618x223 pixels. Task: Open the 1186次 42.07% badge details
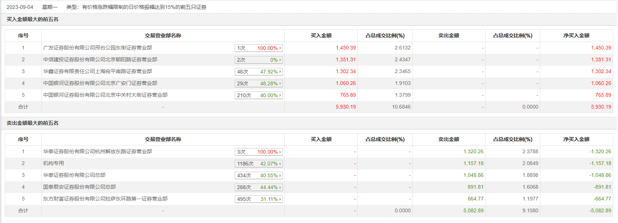coord(258,164)
